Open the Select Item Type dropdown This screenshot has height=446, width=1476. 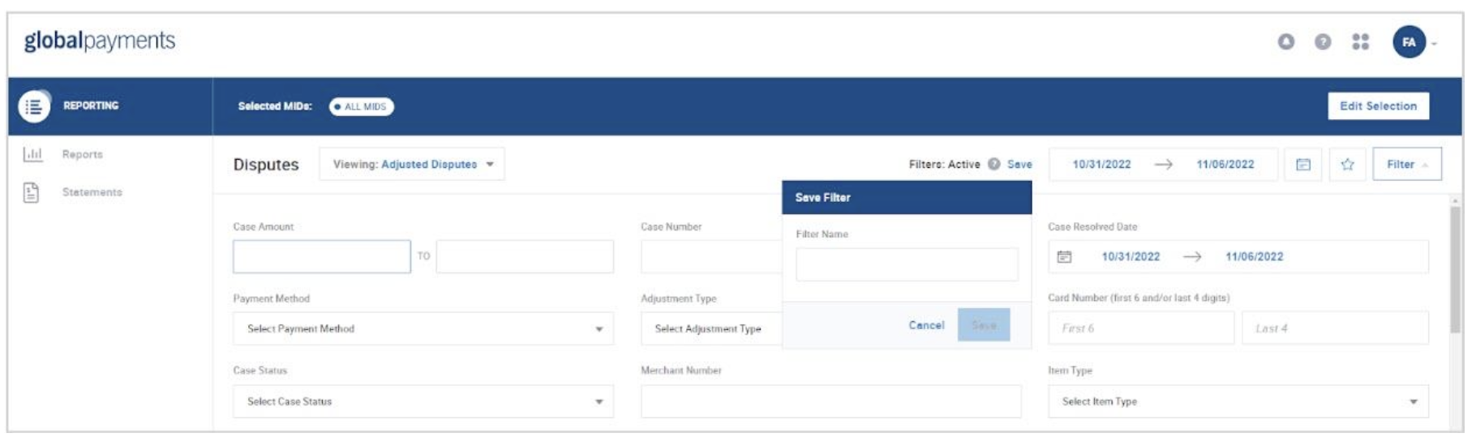(x=1237, y=401)
